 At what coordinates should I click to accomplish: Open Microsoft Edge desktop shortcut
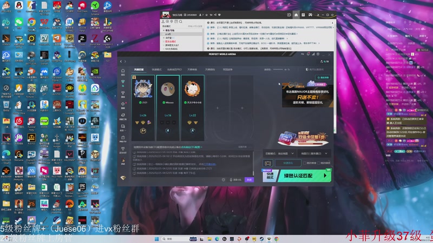pos(6,157)
